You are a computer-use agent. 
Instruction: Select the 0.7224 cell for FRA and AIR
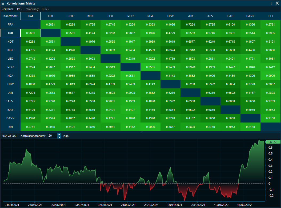(x=190, y=25)
